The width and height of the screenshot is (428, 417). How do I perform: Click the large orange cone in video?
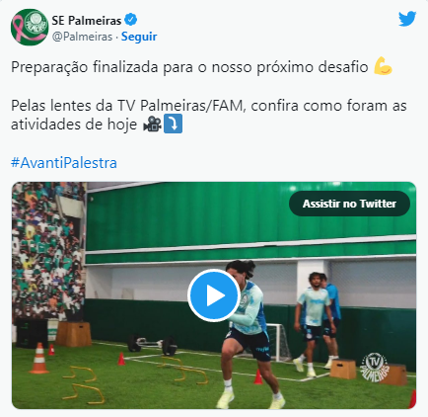[39, 359]
